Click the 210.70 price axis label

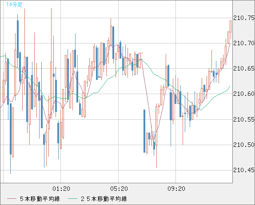pyautogui.click(x=244, y=43)
